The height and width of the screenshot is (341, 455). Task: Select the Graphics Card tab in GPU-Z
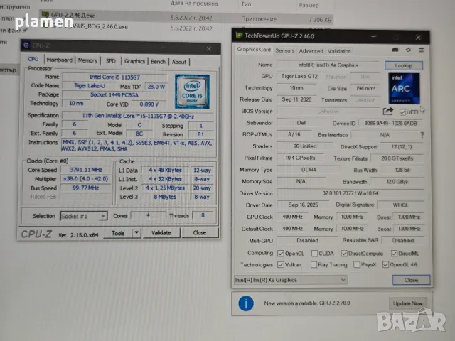254,50
